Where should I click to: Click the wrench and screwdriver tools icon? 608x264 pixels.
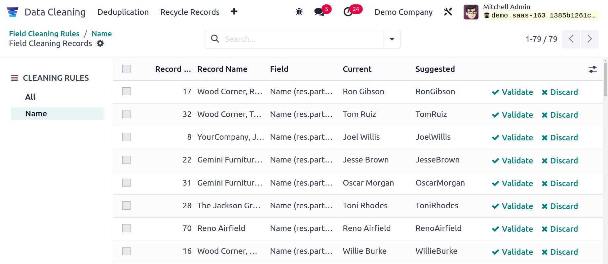click(x=448, y=12)
